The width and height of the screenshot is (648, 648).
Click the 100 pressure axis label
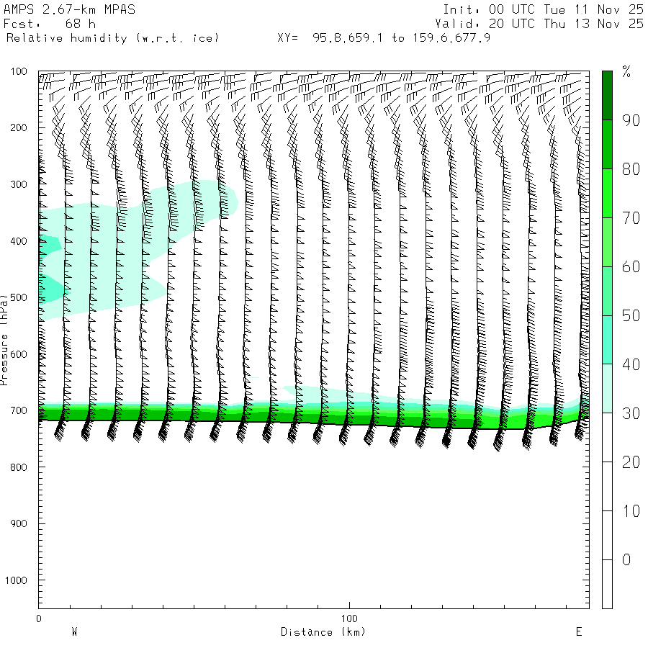[19, 71]
